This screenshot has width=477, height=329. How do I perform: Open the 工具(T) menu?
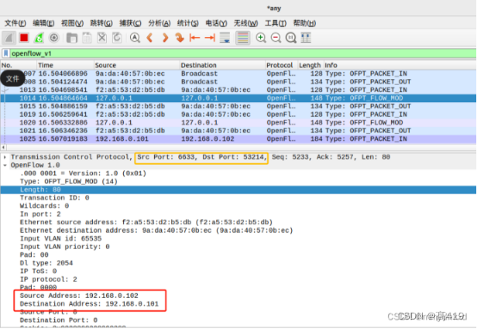click(276, 23)
